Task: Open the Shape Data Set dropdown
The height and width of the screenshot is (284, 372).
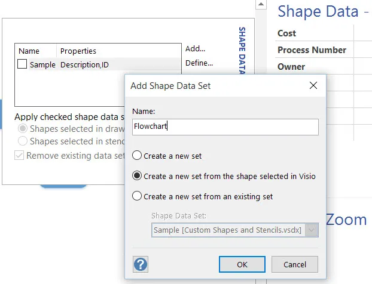Action: [235, 230]
